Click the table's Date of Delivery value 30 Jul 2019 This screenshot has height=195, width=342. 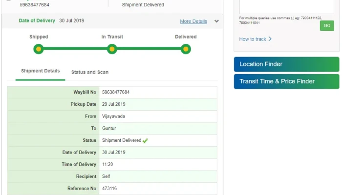point(114,152)
